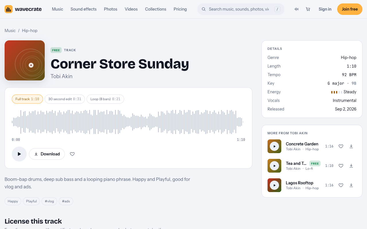This screenshot has width=367, height=229.
Task: Play the Corner Store Sunday track
Action: click(x=19, y=154)
